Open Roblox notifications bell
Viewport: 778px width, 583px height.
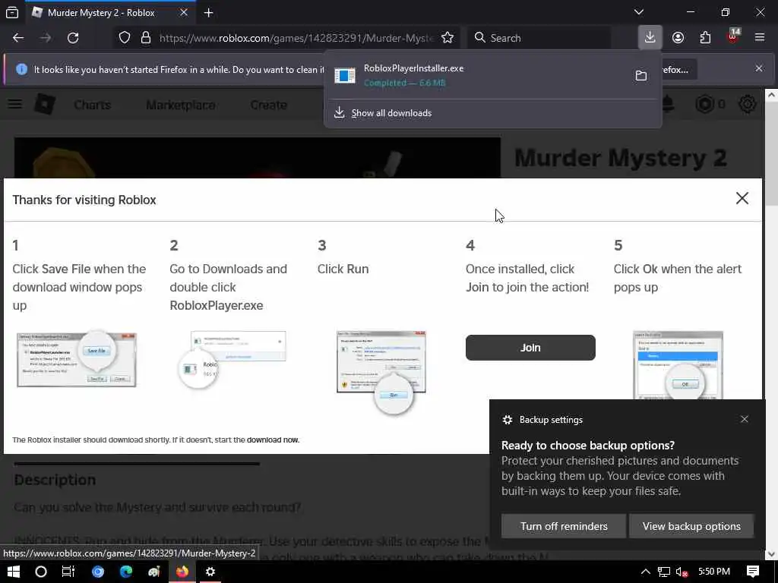[668, 104]
